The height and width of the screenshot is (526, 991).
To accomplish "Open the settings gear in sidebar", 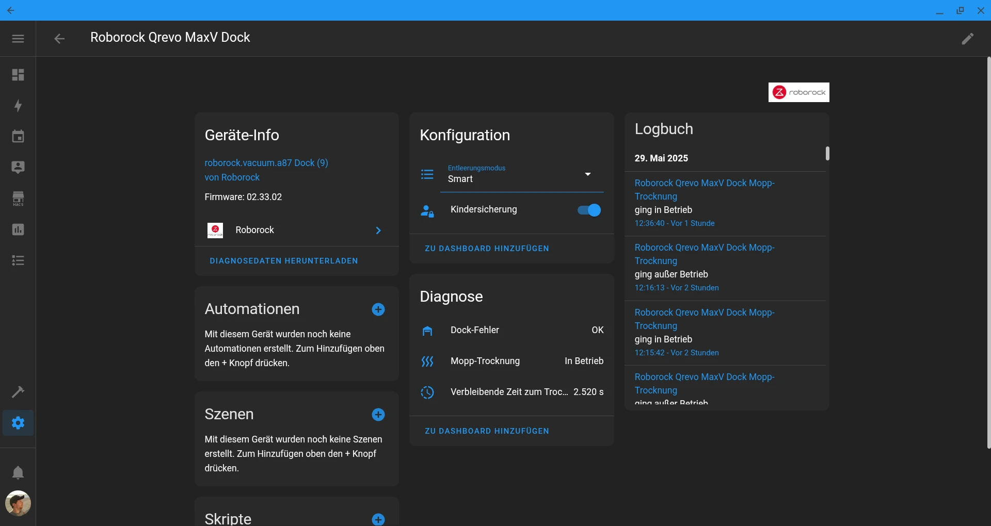I will pos(18,423).
